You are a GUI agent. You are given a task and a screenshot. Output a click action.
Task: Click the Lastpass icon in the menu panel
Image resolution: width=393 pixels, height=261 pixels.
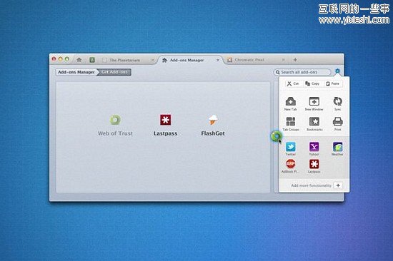tap(314, 164)
